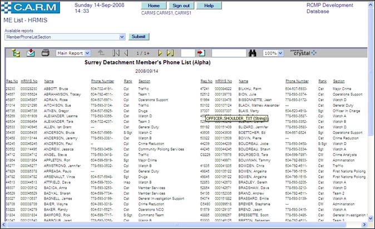
Task: Toggle the group tree icon
Action: (15, 53)
